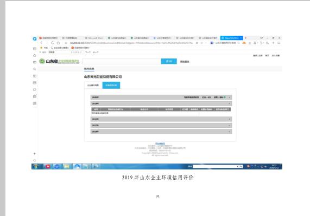Click the browser back arrow
Screen dimensions: 310x216
(41, 43)
